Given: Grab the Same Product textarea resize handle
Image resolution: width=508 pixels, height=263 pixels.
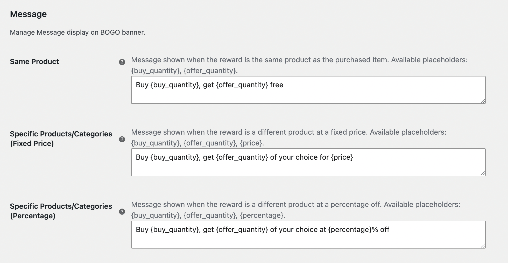Looking at the screenshot, I should click(483, 101).
